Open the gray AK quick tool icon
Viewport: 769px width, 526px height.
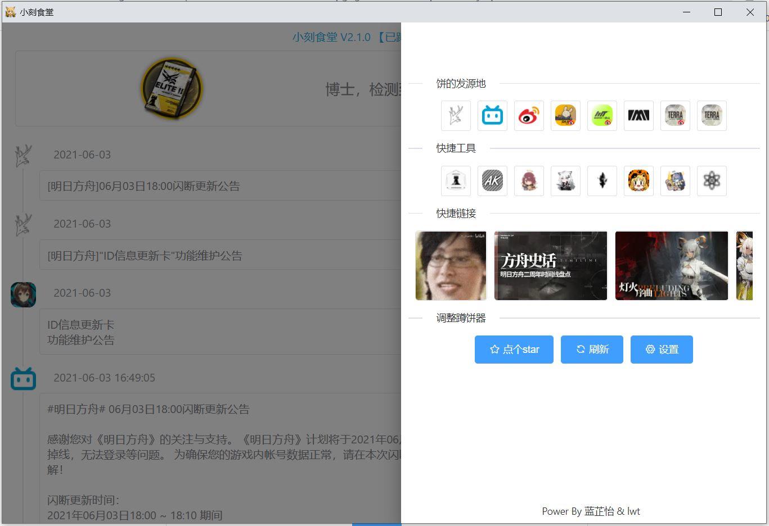(x=492, y=181)
